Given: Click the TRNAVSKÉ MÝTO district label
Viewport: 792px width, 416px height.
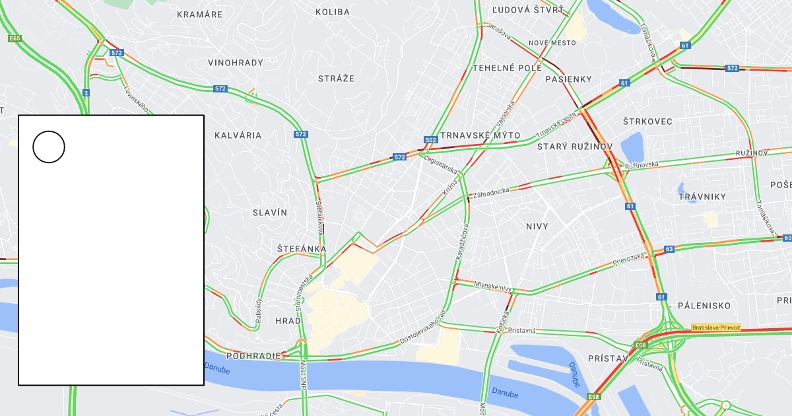Looking at the screenshot, I should [x=480, y=135].
